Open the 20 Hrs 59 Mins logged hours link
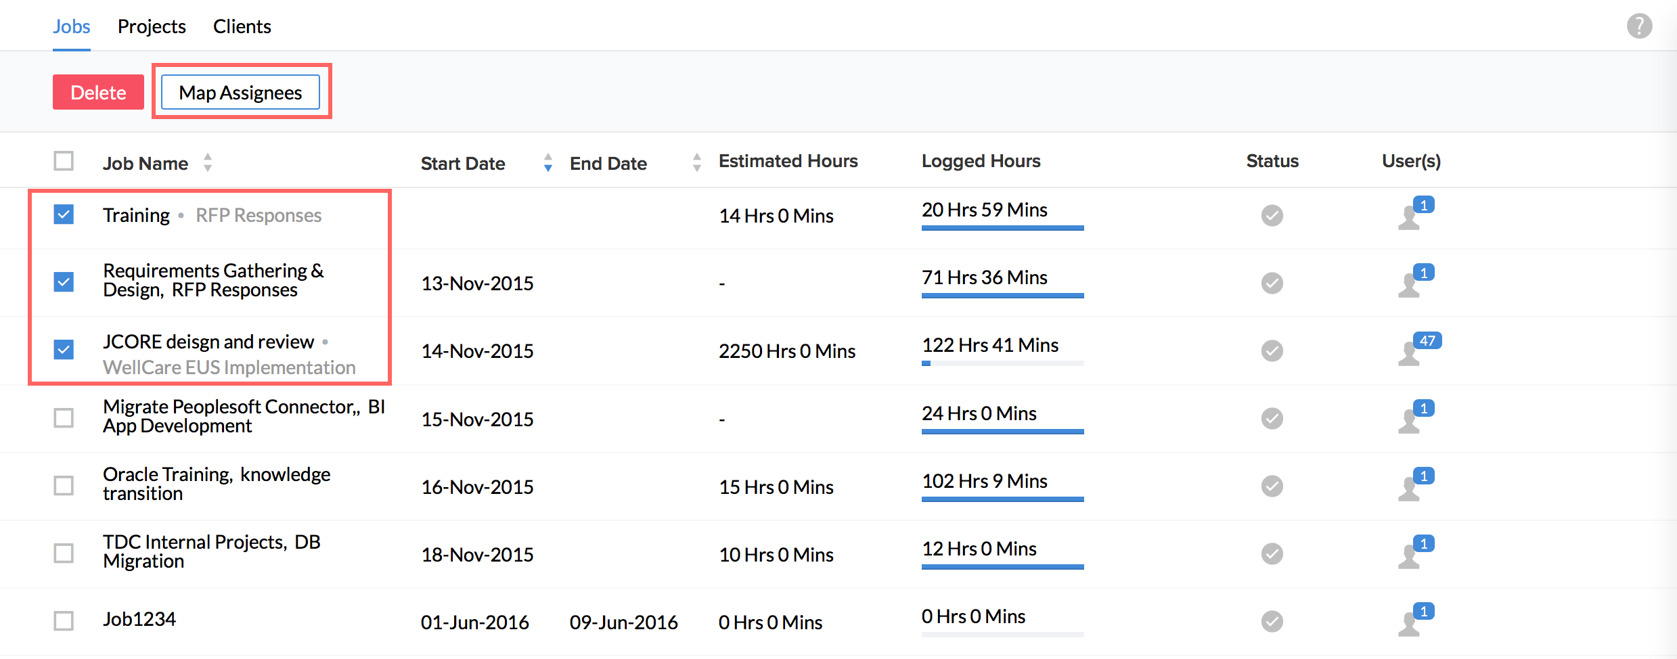 coord(984,210)
